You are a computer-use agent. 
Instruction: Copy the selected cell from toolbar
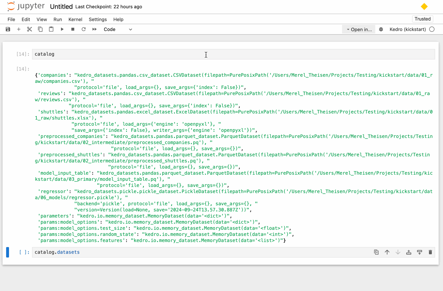point(40,29)
